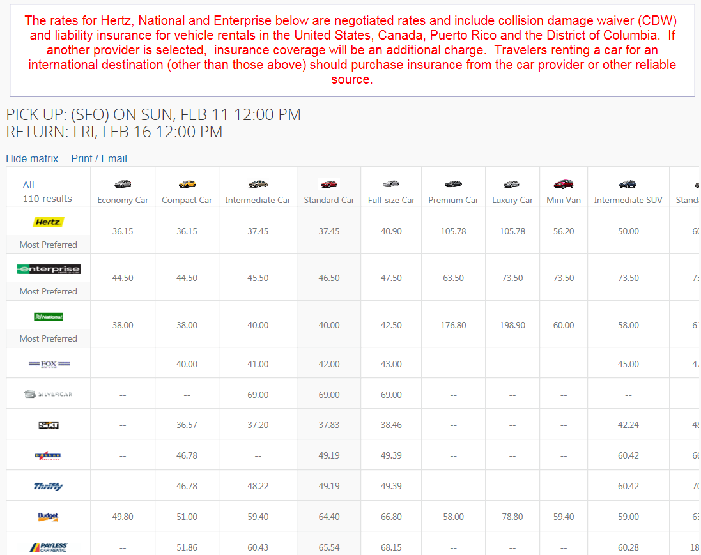This screenshot has width=701, height=555.
Task: Choose Sixt Standard Car rate 37.83
Action: (329, 425)
